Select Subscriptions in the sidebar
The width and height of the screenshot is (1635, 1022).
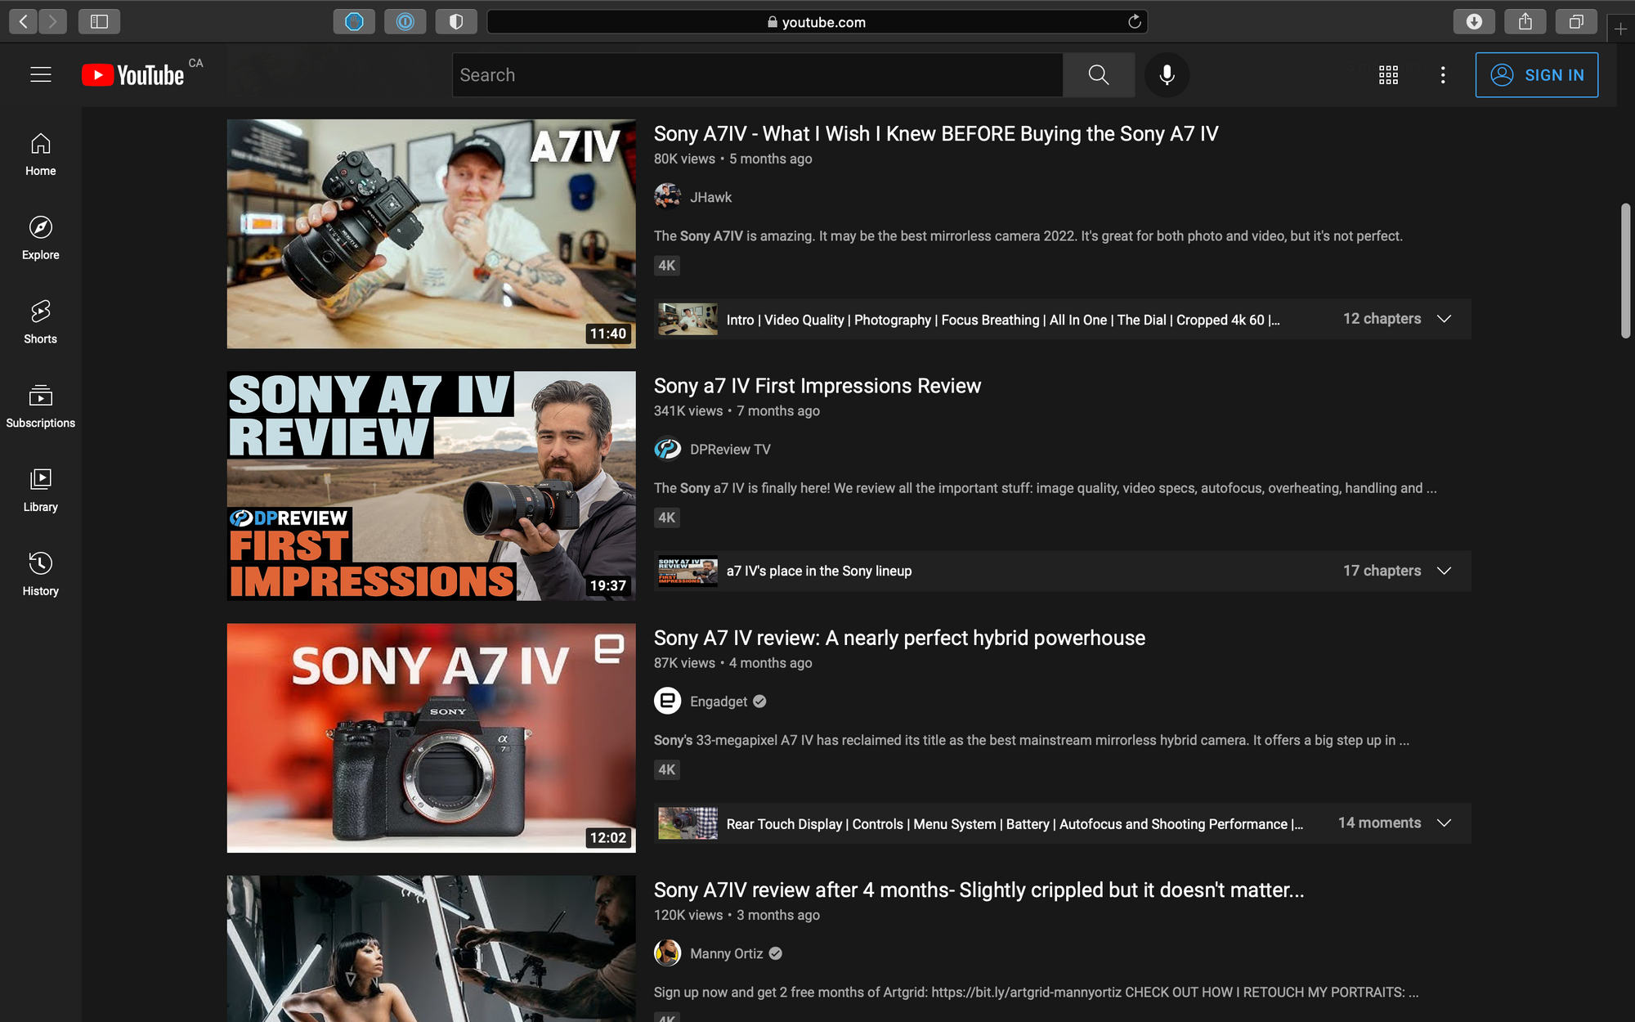[41, 406]
